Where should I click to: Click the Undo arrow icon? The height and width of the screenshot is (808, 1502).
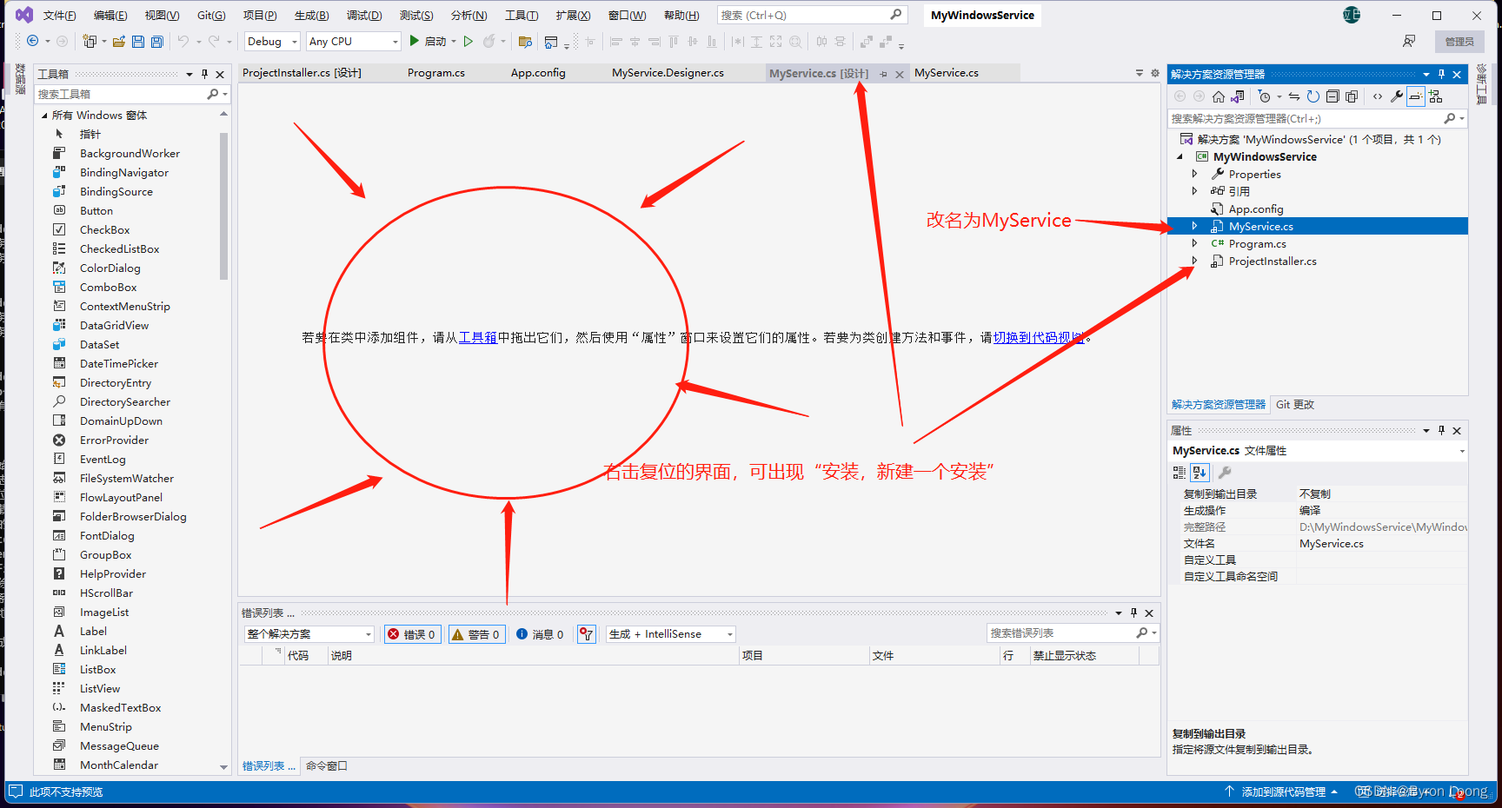[x=183, y=41]
